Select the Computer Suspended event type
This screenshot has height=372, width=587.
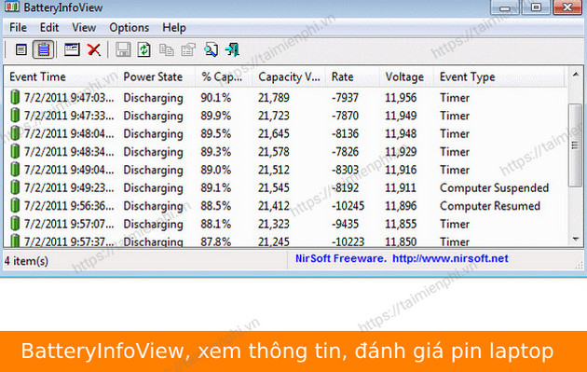(494, 187)
